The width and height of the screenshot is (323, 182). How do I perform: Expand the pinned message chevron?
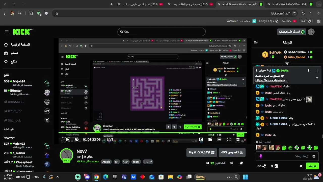(317, 78)
